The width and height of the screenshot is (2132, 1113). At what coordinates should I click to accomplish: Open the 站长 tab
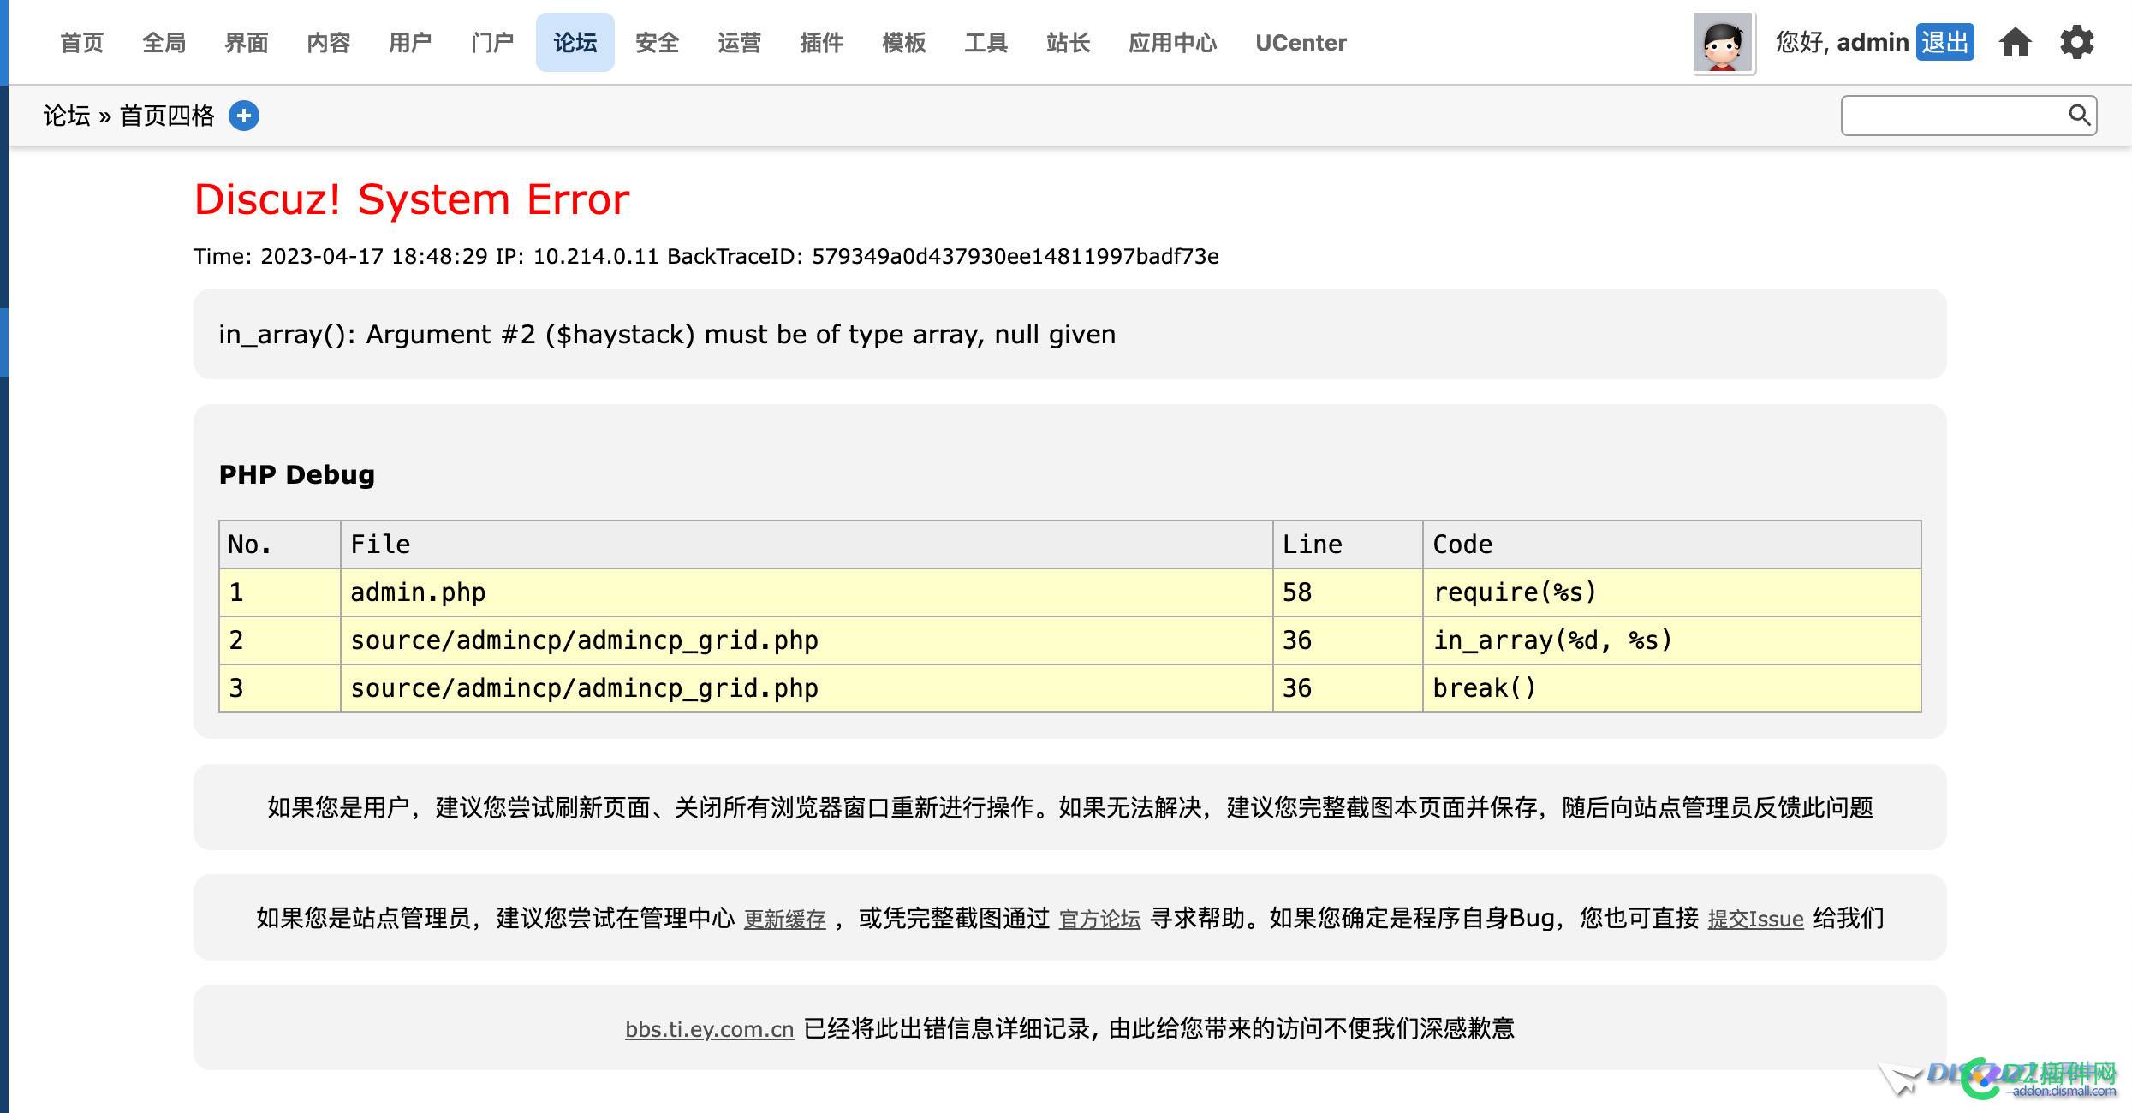click(1069, 42)
